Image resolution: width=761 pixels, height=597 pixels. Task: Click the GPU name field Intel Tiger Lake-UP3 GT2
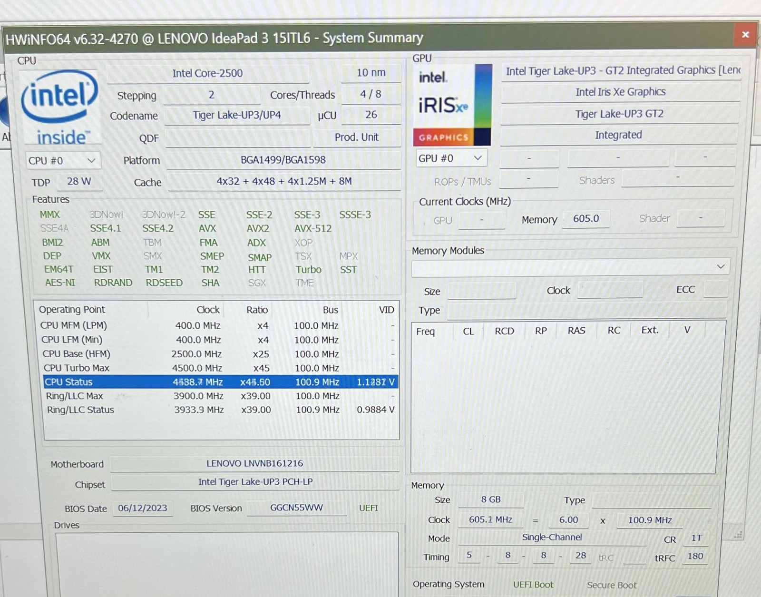click(622, 71)
